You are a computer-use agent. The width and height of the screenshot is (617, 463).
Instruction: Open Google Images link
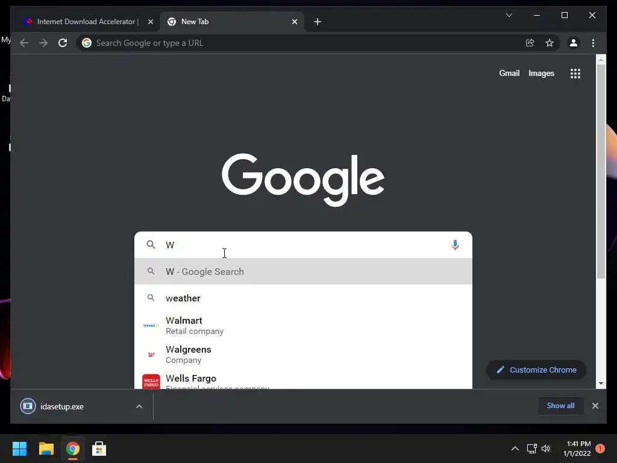pyautogui.click(x=541, y=73)
